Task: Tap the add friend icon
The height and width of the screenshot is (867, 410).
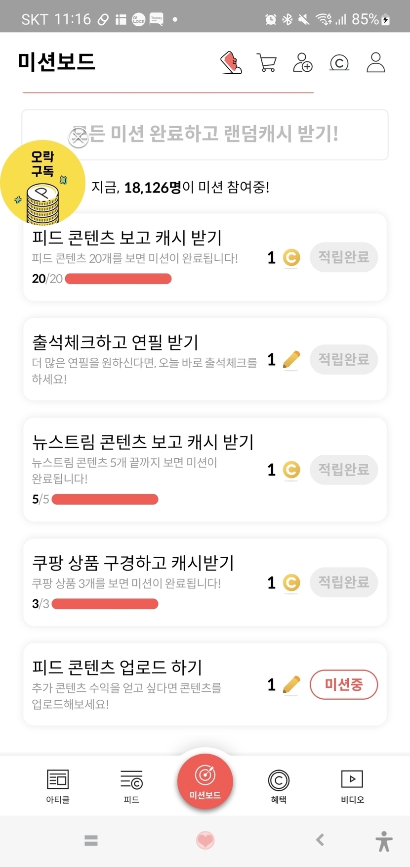Action: 303,63
